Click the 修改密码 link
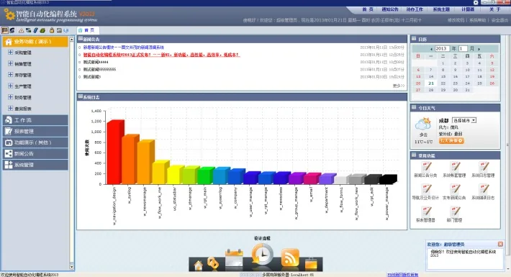This screenshot has height=277, width=511. [456, 20]
